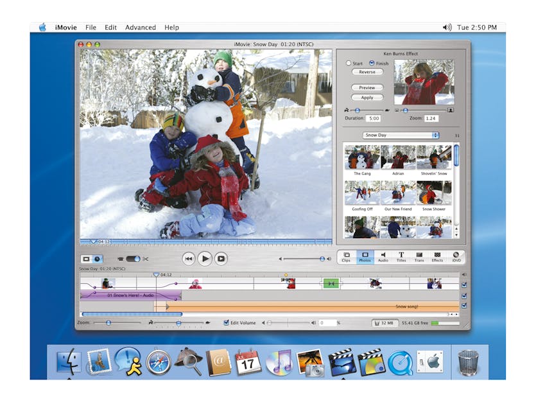Open the Edit menu
536x402 pixels.
tap(111, 28)
